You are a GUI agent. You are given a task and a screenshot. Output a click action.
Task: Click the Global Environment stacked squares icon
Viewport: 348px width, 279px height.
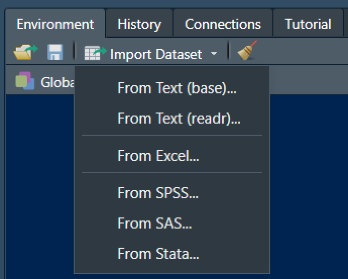25,81
